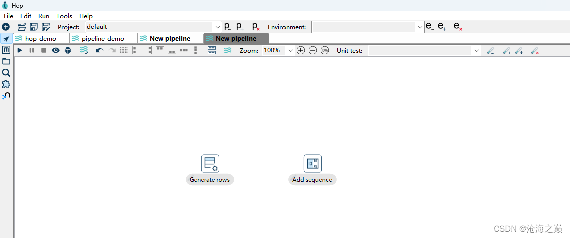The height and width of the screenshot is (238, 570).
Task: Align selected transforms to the bottom
Action: (x=172, y=52)
